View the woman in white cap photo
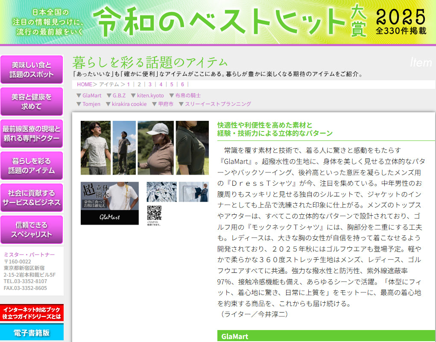Image resolution: width=436 pixels, height=342 pixels. click(155, 148)
